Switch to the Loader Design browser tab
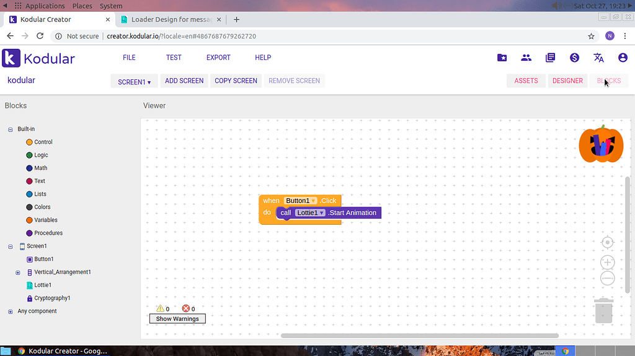This screenshot has width=635, height=356. point(171,19)
